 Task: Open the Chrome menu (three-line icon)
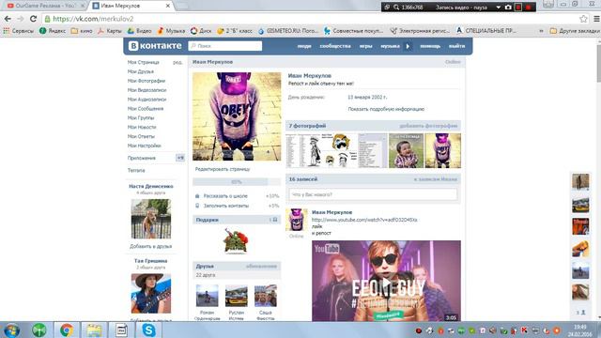pos(596,19)
